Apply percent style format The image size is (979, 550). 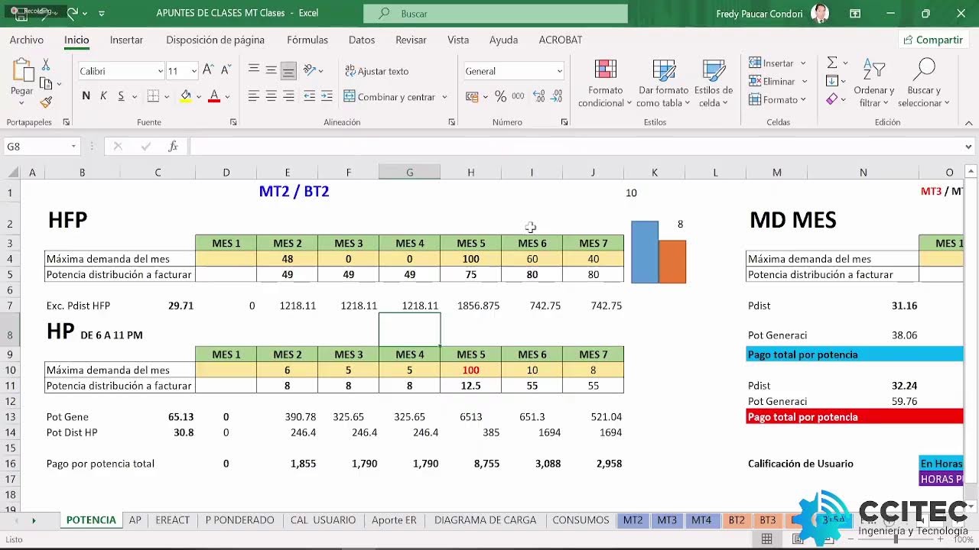(x=500, y=96)
